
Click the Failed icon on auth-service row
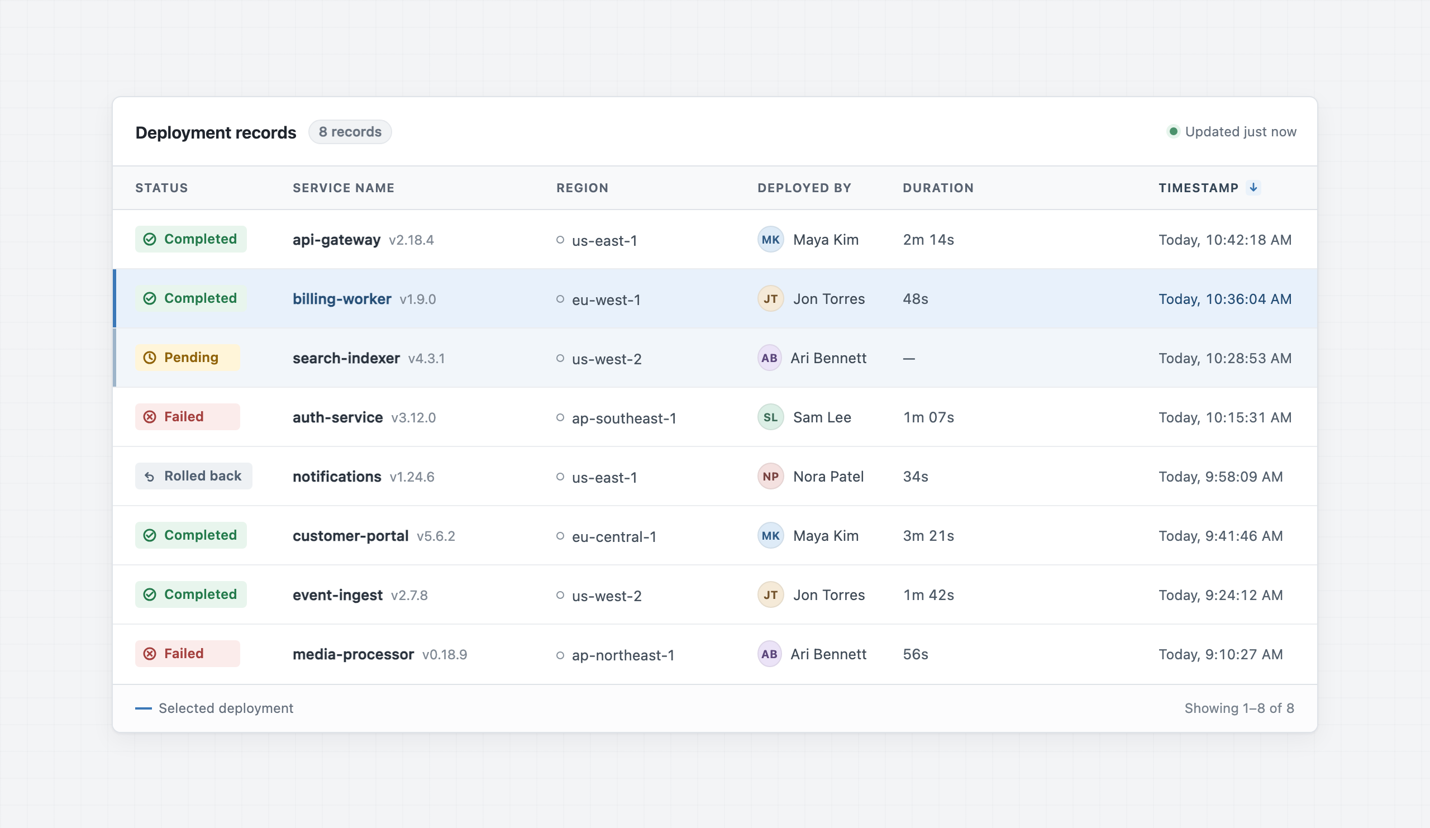[149, 417]
